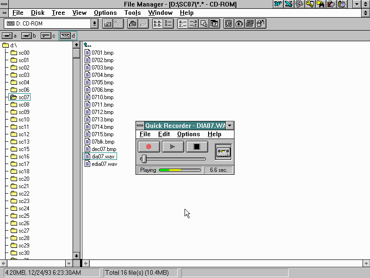Screen dimensions: 370x278
Task: Click the cassette tape icon
Action: [223, 152]
